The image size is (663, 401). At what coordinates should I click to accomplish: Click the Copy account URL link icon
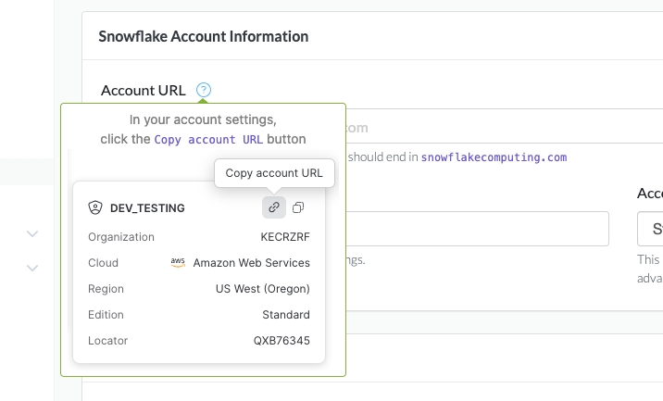pos(273,207)
